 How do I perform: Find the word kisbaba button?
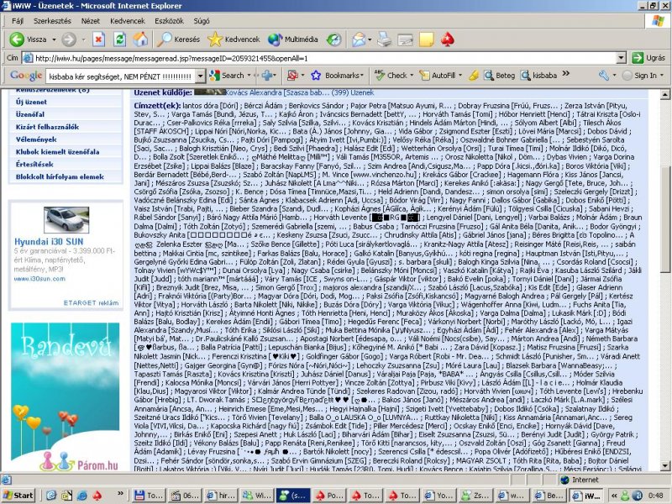coord(538,76)
